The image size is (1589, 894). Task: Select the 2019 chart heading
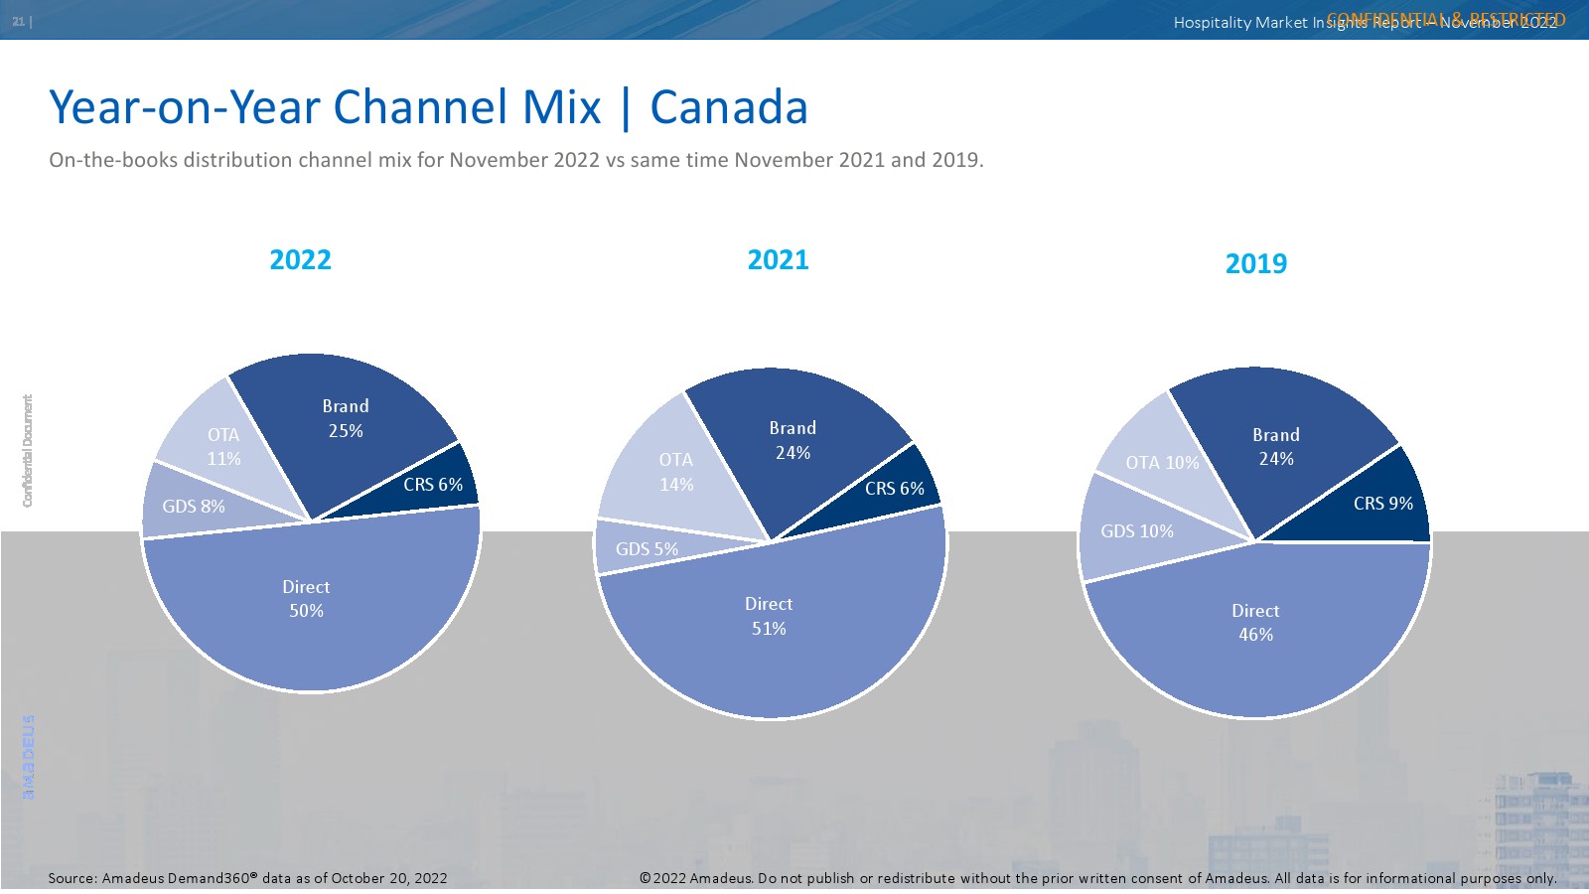[x=1255, y=264]
